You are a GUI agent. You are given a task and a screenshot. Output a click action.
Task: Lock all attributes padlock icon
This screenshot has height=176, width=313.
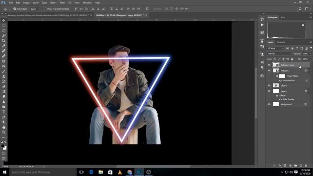292,59
